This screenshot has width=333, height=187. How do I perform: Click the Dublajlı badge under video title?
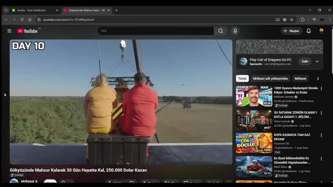point(17,175)
